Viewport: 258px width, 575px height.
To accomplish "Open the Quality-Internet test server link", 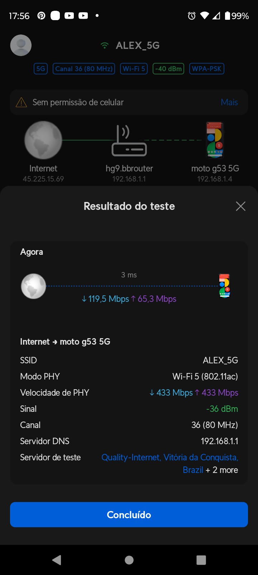I will 169,457.
